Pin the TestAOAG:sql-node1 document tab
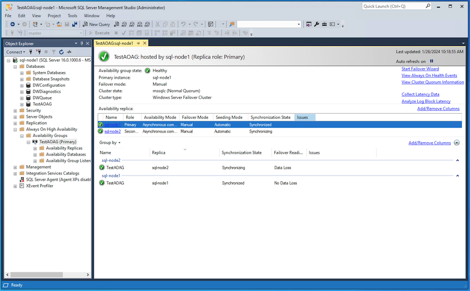Viewport: 470px width, 291px height. (x=139, y=43)
